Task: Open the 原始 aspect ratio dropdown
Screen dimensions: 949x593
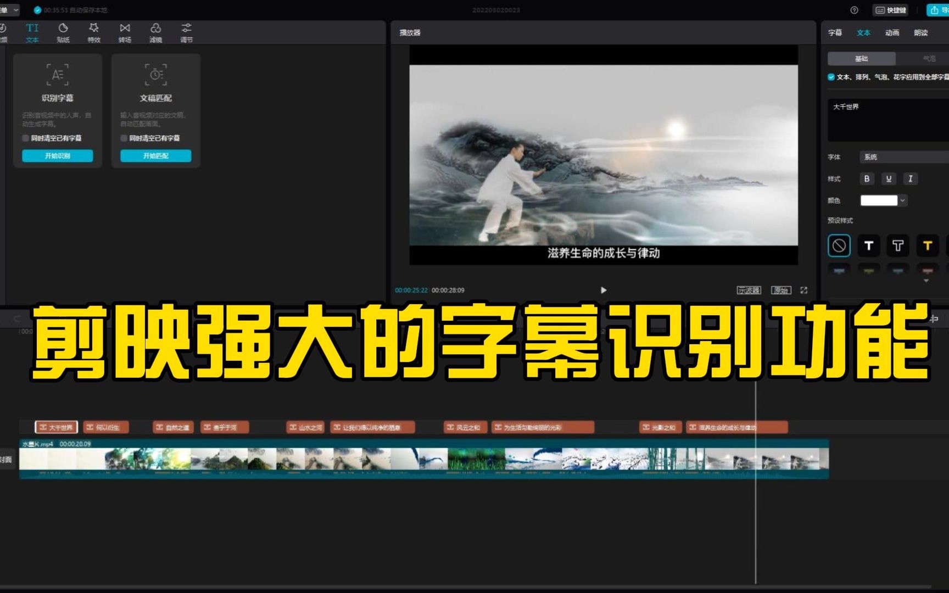Action: click(782, 290)
